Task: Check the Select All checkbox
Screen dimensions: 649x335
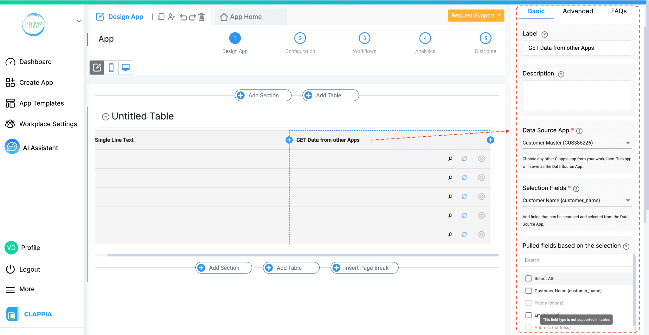Action: click(x=528, y=278)
